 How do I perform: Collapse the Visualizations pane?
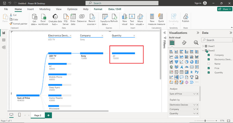click(198, 33)
